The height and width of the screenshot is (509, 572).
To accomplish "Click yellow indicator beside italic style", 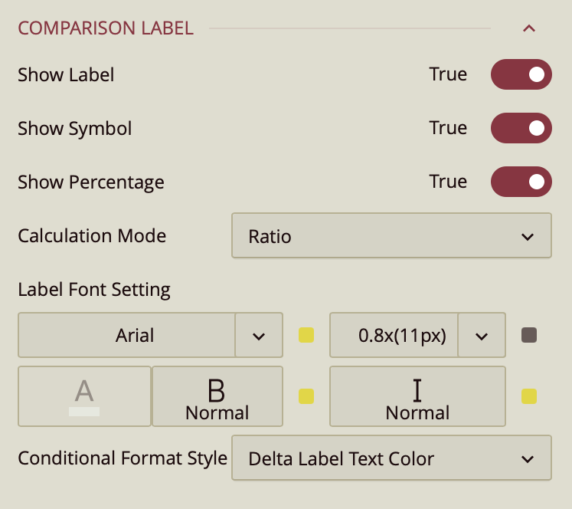I will pyautogui.click(x=529, y=396).
